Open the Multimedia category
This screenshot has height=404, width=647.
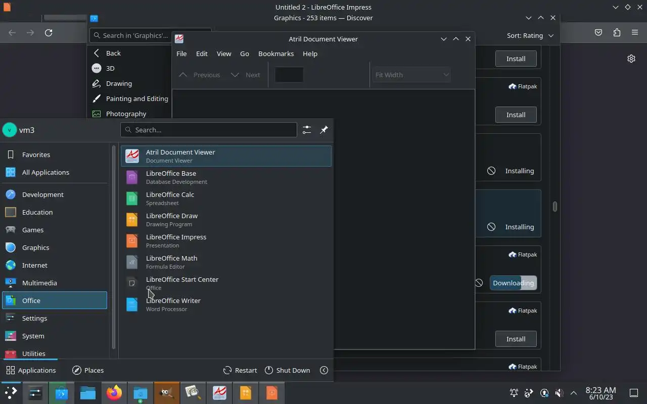pos(55,283)
